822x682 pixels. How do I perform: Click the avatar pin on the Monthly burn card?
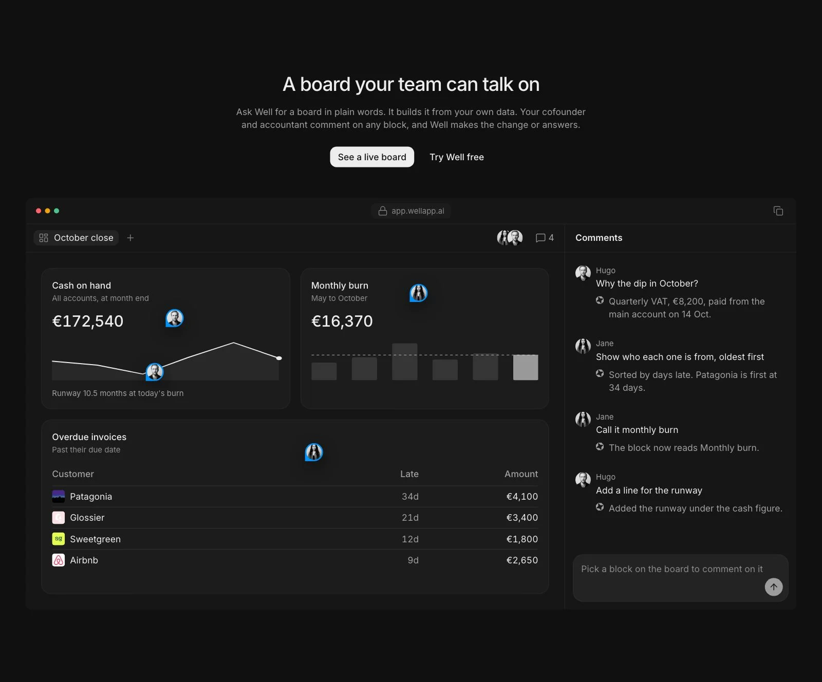(x=419, y=293)
